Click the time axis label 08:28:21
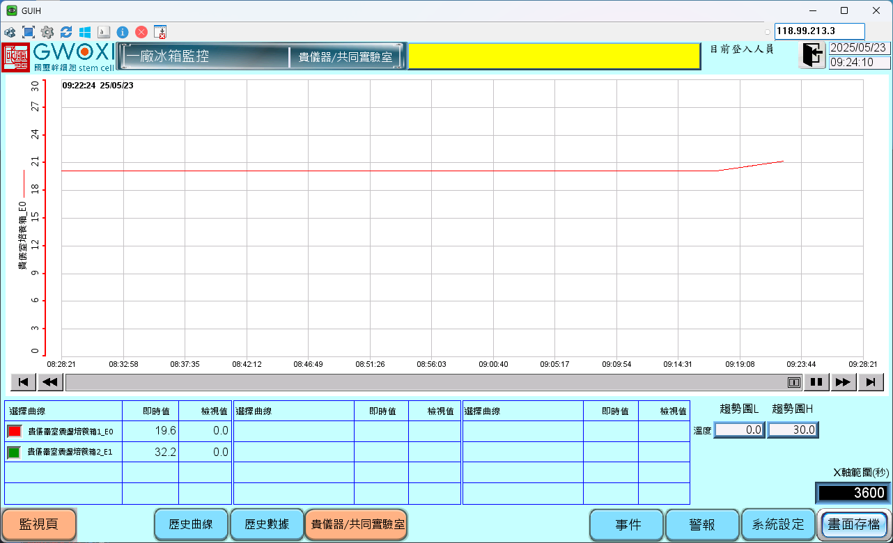 [61, 364]
